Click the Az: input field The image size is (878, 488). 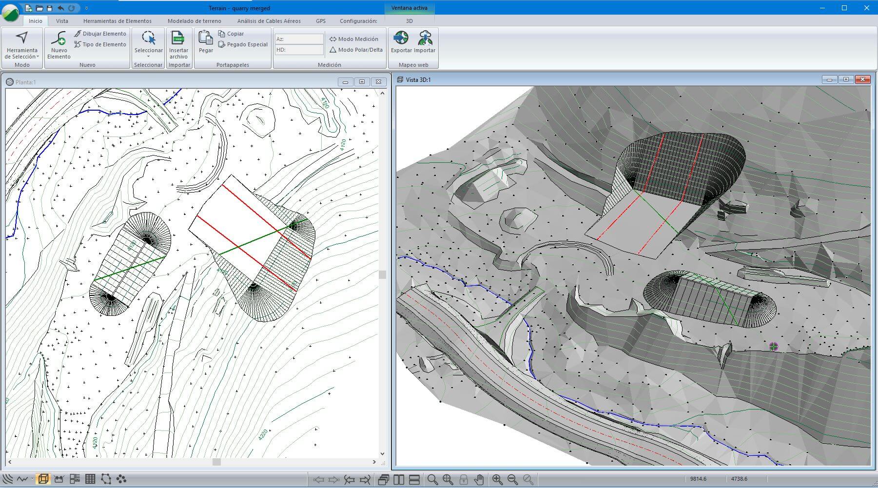(299, 39)
